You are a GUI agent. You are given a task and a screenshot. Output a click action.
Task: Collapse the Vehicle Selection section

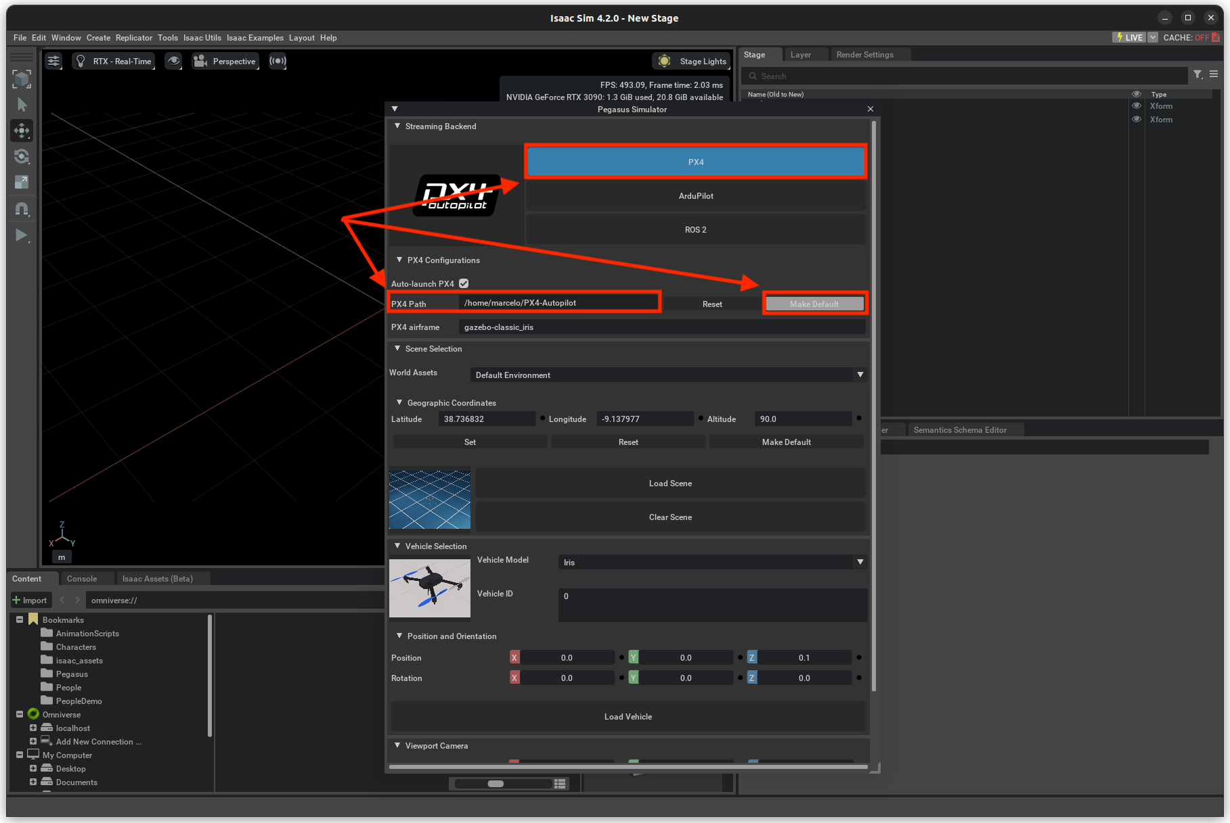coord(397,546)
